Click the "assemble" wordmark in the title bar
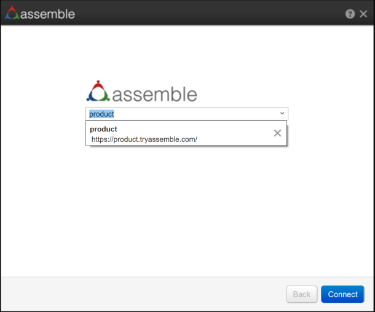 point(47,14)
